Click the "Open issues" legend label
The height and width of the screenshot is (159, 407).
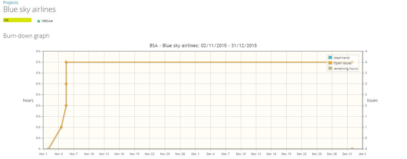point(342,63)
